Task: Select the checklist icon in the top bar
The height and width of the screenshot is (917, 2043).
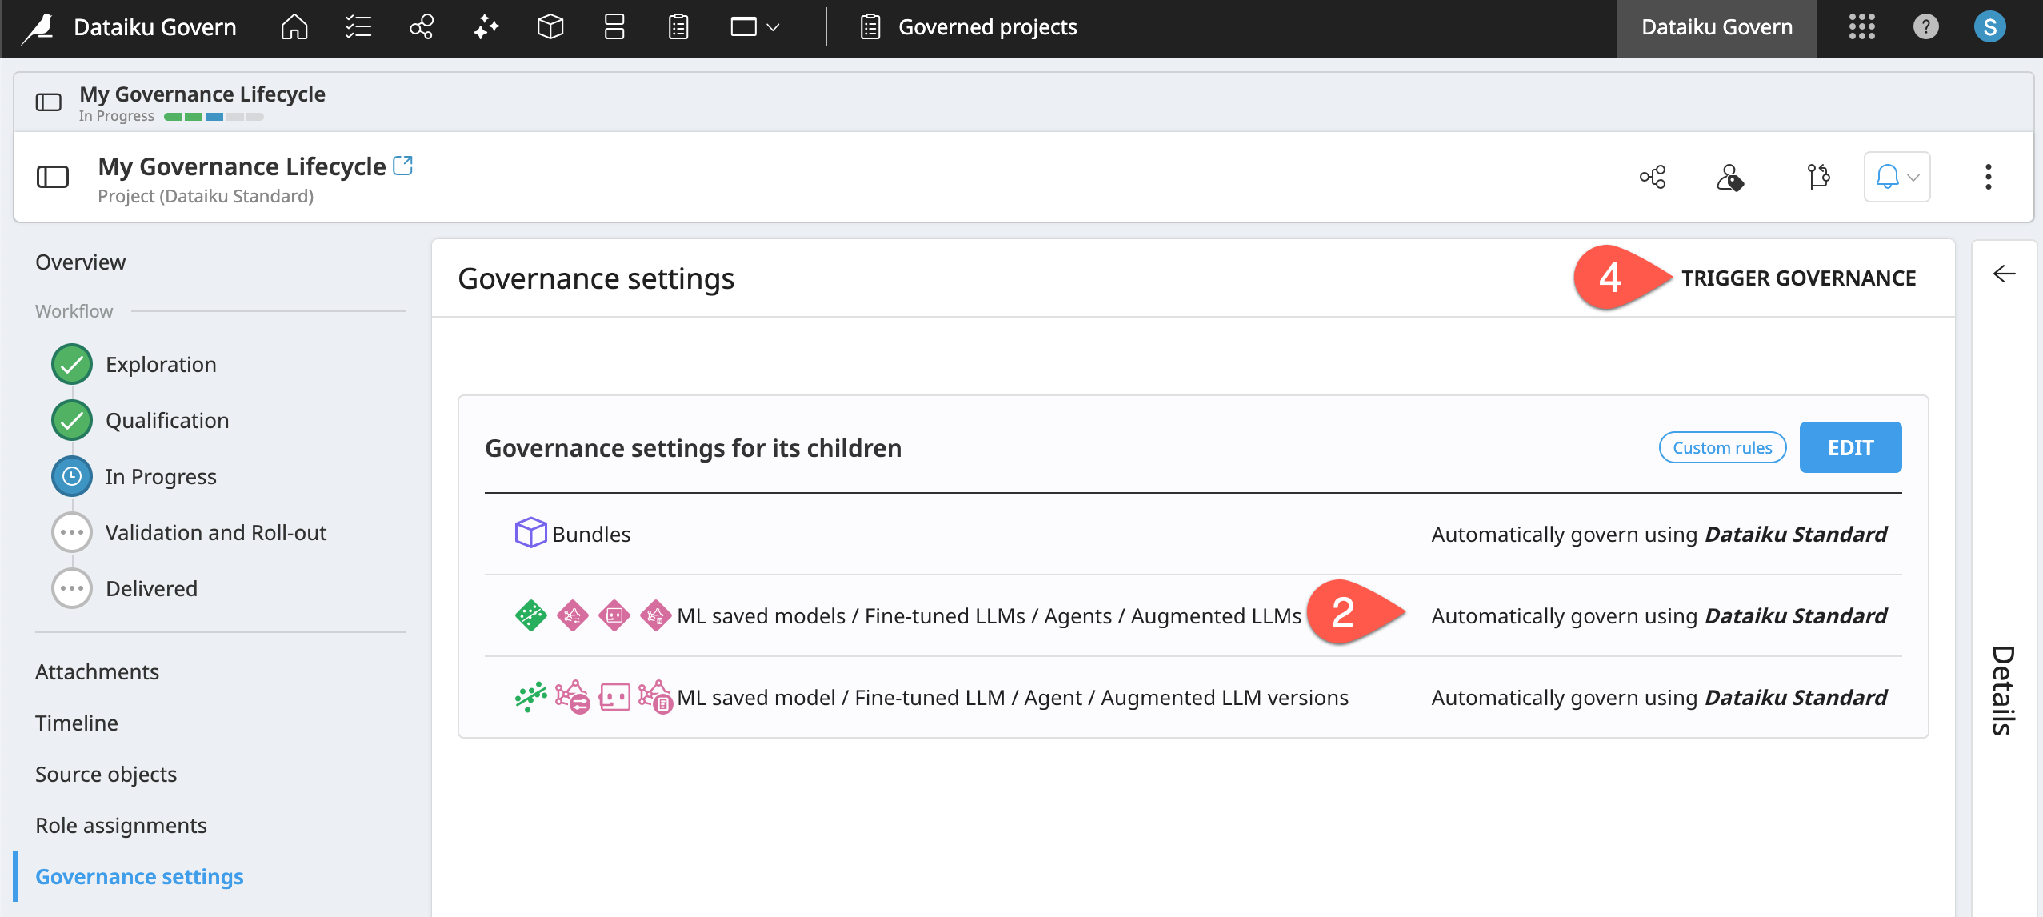Action: 357,26
